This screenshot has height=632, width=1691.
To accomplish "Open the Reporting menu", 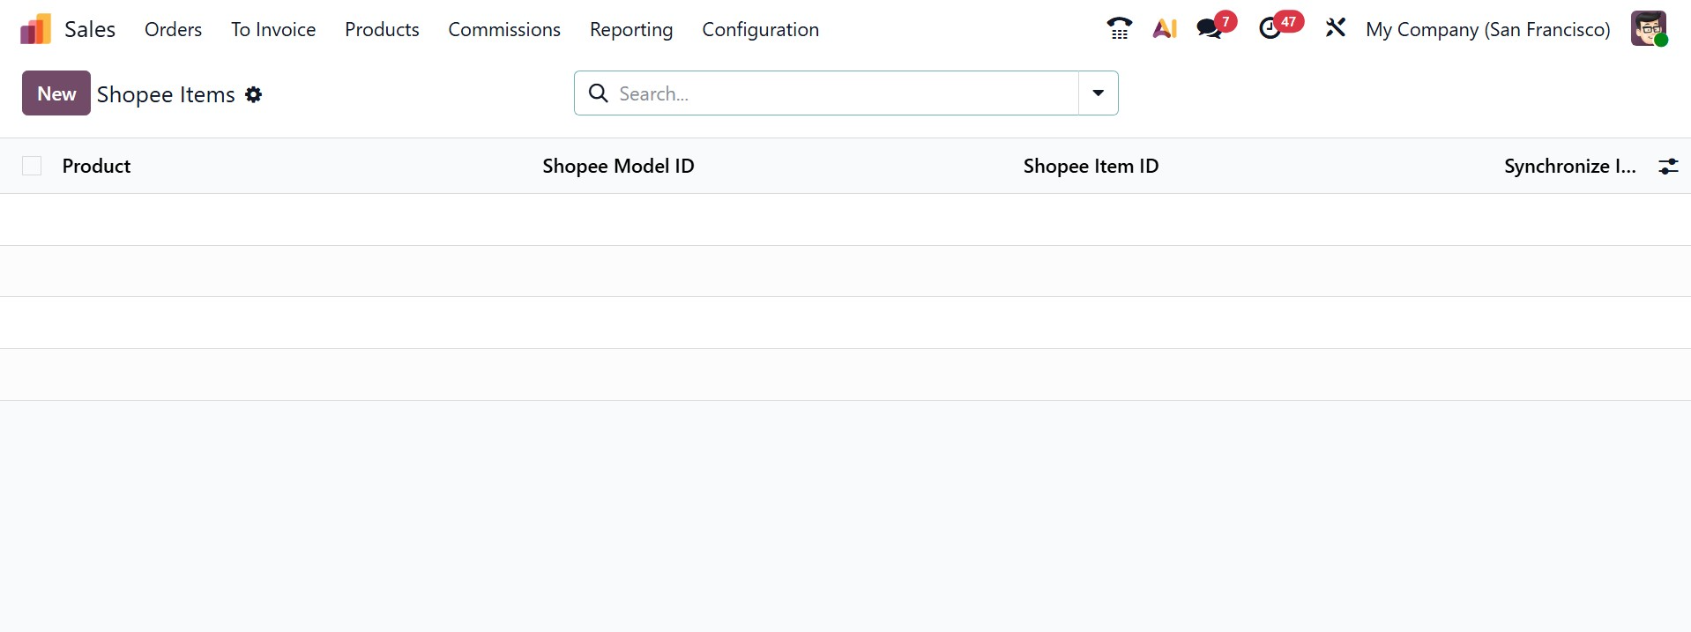I will pyautogui.click(x=631, y=29).
